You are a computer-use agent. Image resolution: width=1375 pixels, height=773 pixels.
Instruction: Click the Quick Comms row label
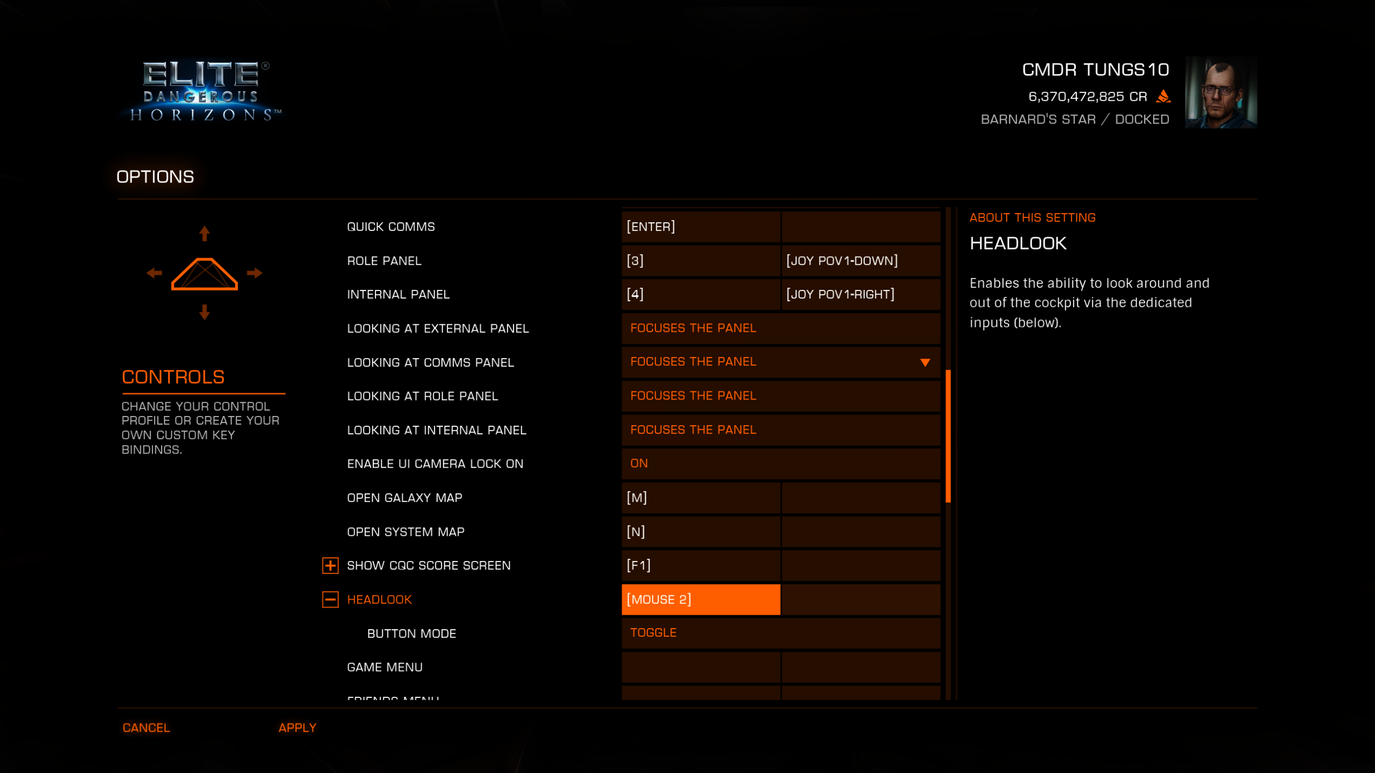391,227
